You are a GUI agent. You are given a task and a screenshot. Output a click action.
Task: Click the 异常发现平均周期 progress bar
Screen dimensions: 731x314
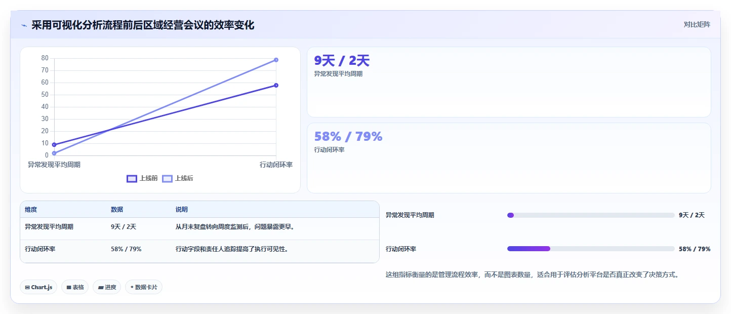point(591,215)
